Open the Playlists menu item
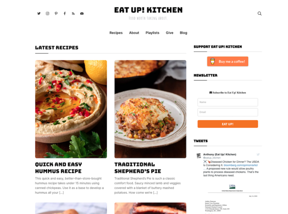The image size is (288, 214). (152, 33)
